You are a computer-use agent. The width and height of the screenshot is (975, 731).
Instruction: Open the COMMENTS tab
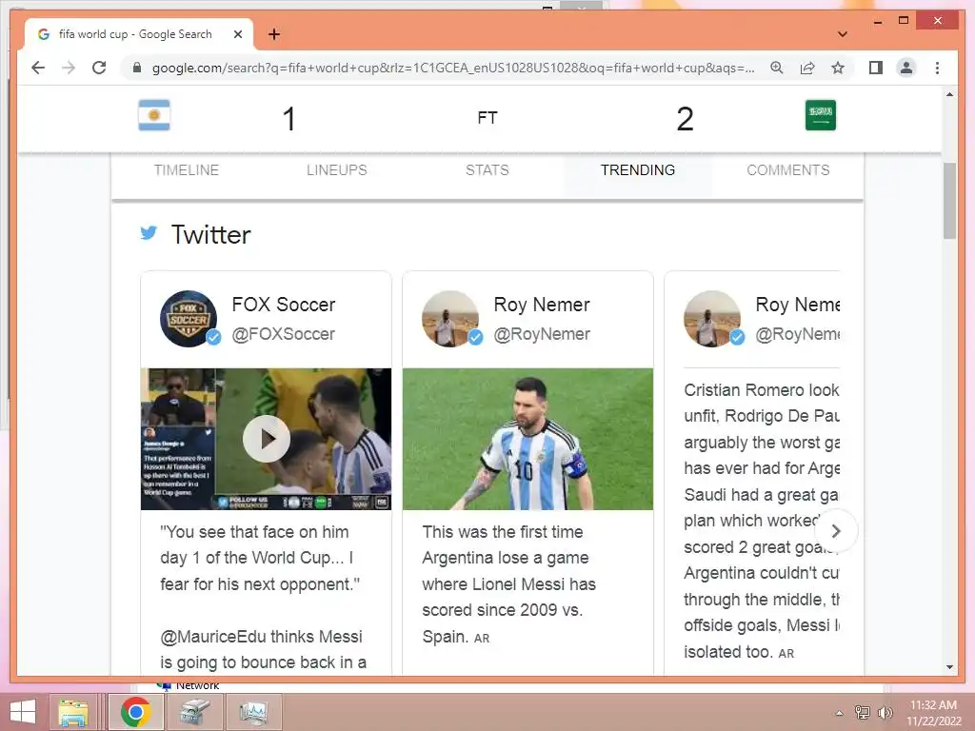[x=787, y=170]
